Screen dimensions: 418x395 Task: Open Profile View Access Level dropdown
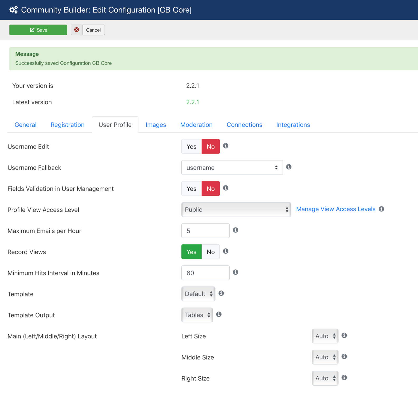tap(236, 210)
